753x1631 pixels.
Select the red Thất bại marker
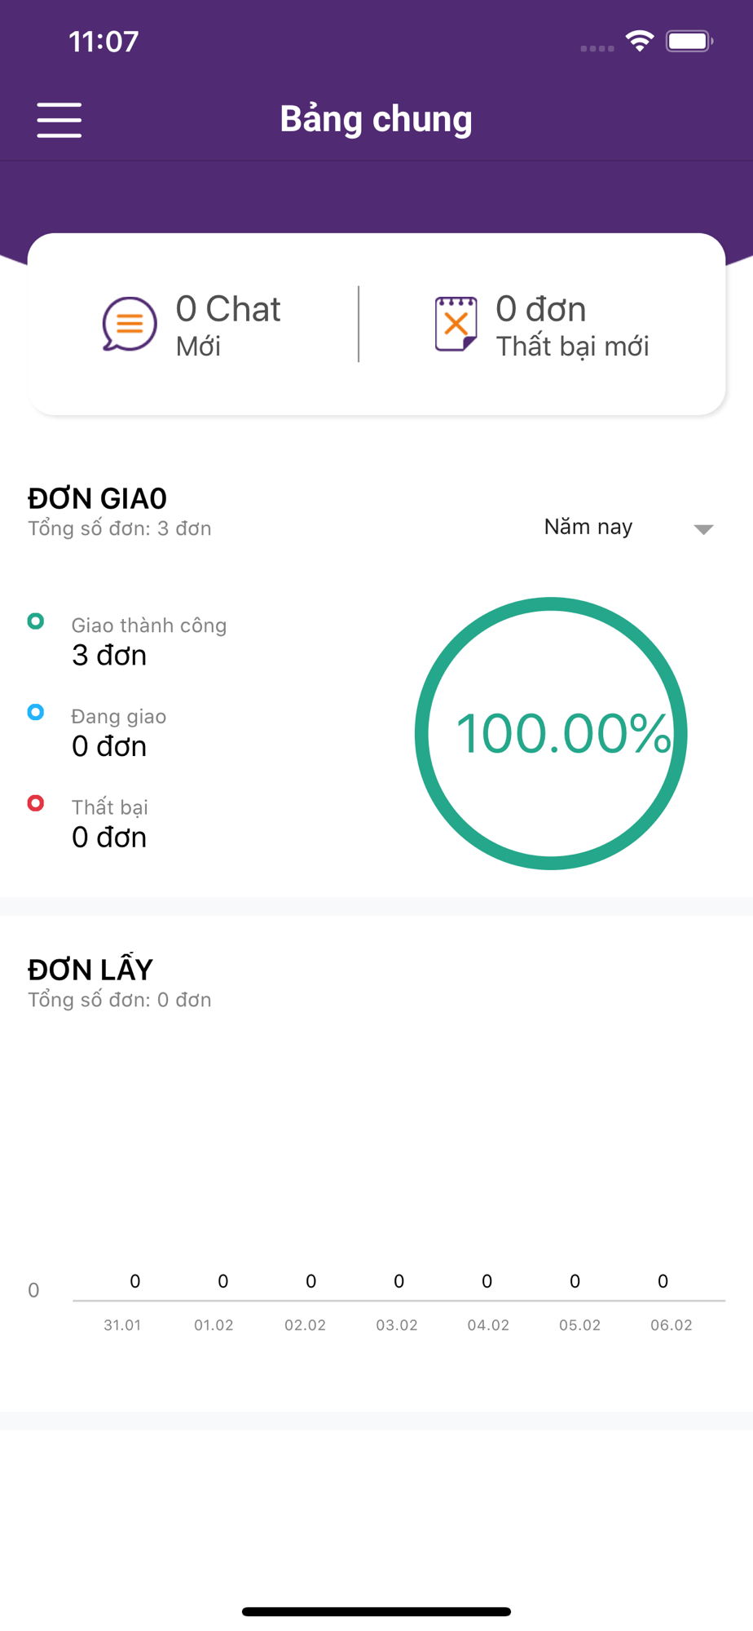(x=36, y=803)
